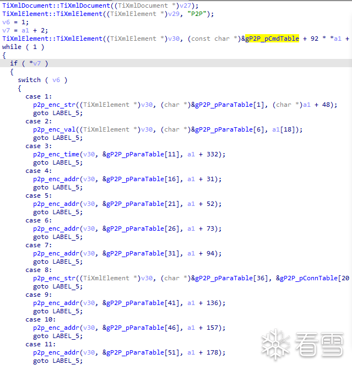Click the 'case 4:' label
The image size is (352, 370).
[39, 171]
